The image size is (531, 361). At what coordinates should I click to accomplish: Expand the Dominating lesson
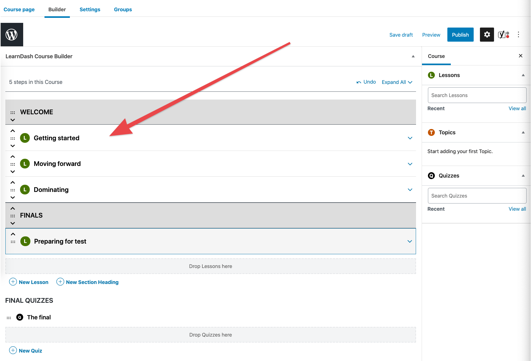[410, 190]
